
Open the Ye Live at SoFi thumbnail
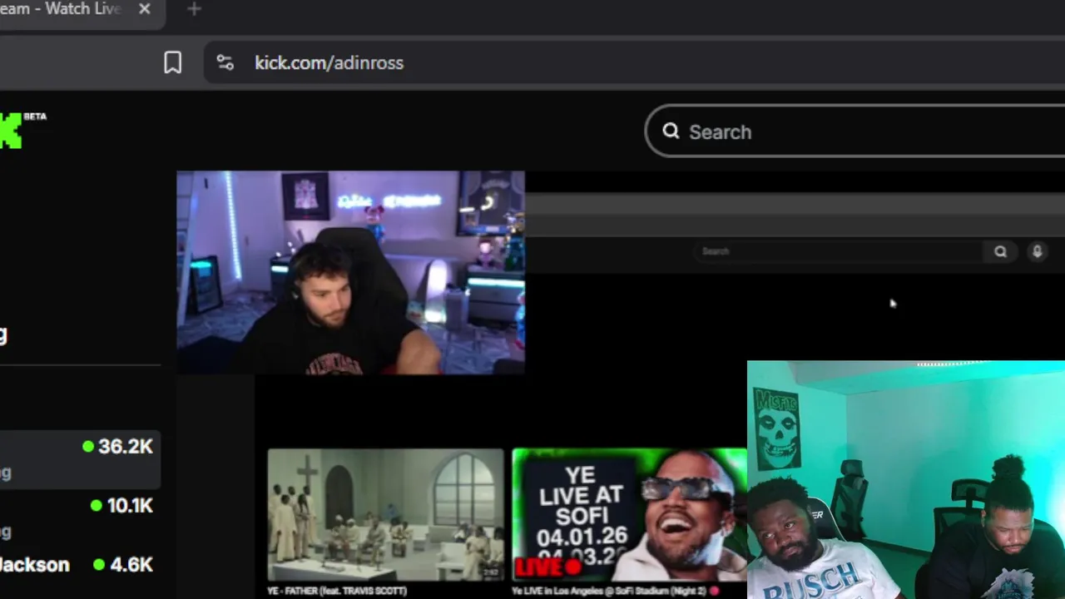tap(630, 515)
